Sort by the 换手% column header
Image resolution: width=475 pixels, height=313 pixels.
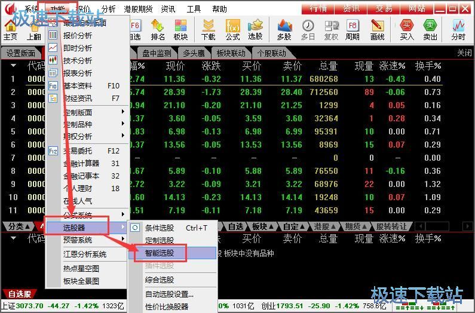coord(428,66)
